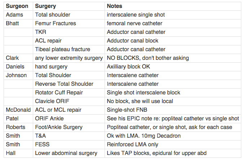246x160 pixels.
Task: Select the Reinforced LMA only note
Action: tap(173, 145)
